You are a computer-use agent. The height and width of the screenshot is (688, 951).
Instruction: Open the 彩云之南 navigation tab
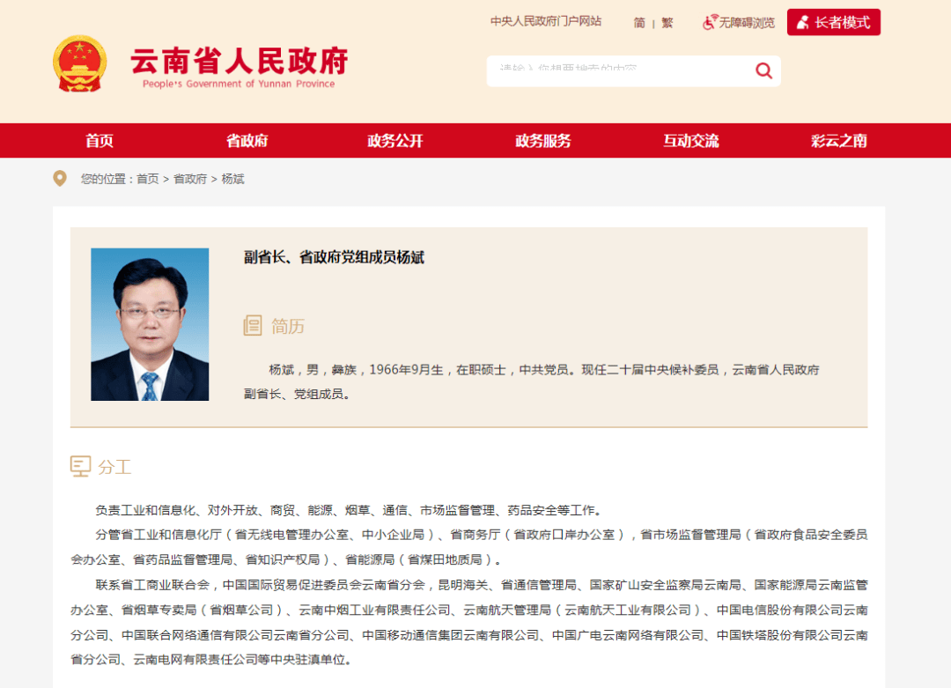839,141
